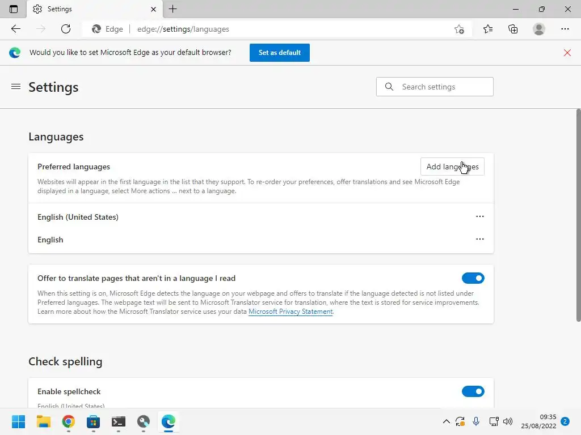The width and height of the screenshot is (581, 435).
Task: Open the Collections panel
Action: click(x=513, y=29)
